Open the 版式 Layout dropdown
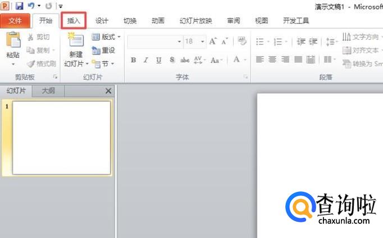This screenshot has height=238, width=383. point(106,37)
